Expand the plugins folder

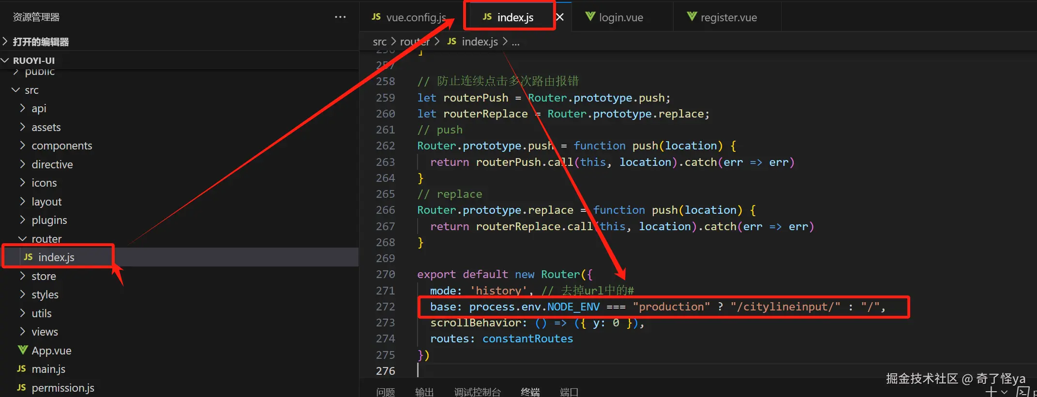click(x=49, y=220)
